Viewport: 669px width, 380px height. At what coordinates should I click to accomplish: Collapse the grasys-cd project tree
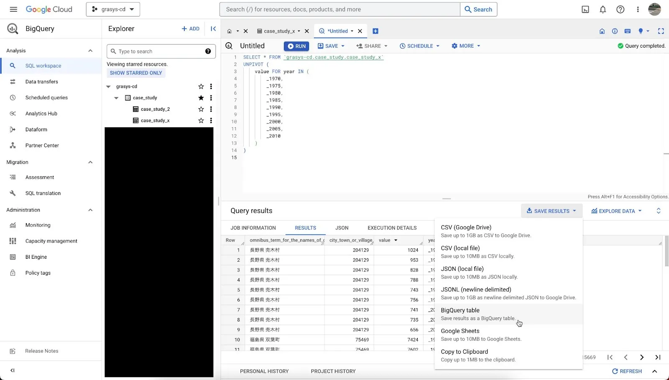click(x=108, y=87)
